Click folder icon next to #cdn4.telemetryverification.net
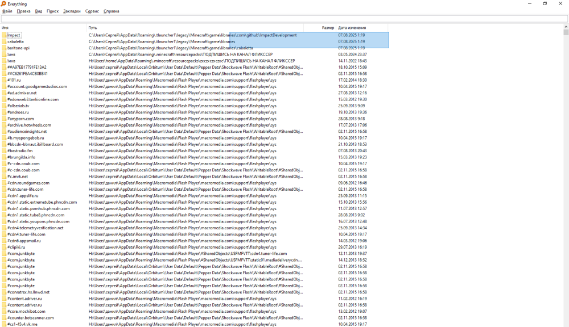The width and height of the screenshot is (569, 327). click(x=4, y=228)
